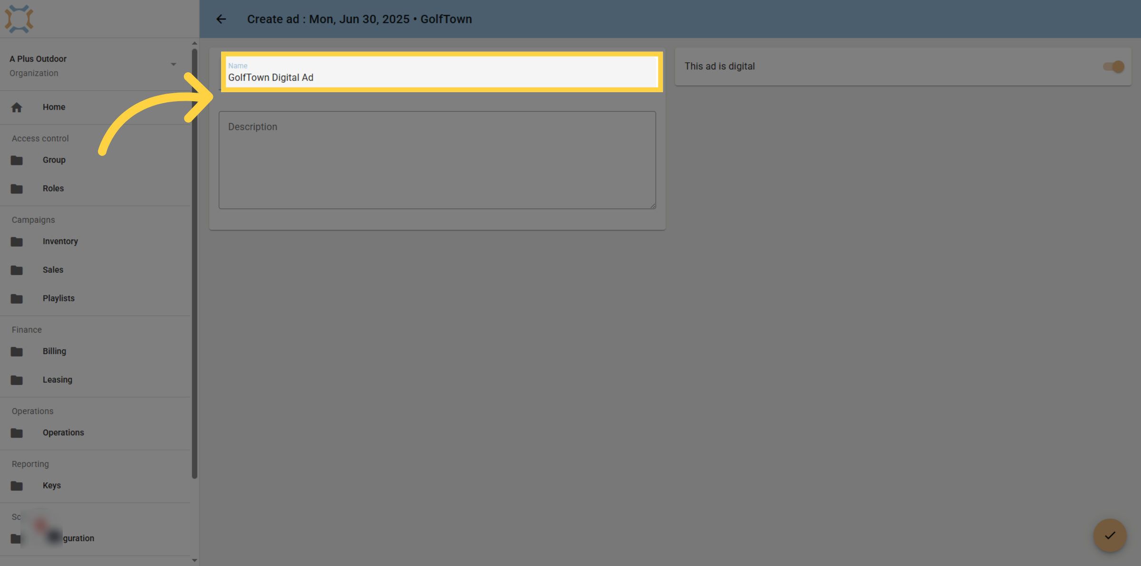Confirm with the checkmark floating button

1110,535
